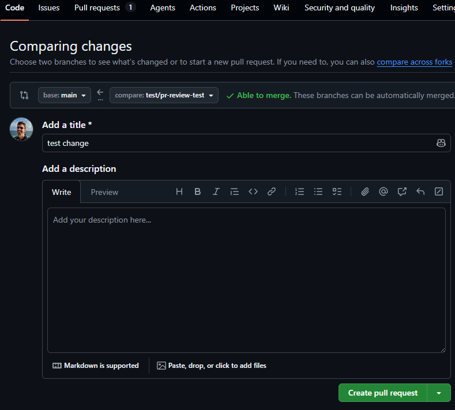Image resolution: width=455 pixels, height=410 pixels.
Task: Open the Security and quality tab
Action: click(x=340, y=8)
